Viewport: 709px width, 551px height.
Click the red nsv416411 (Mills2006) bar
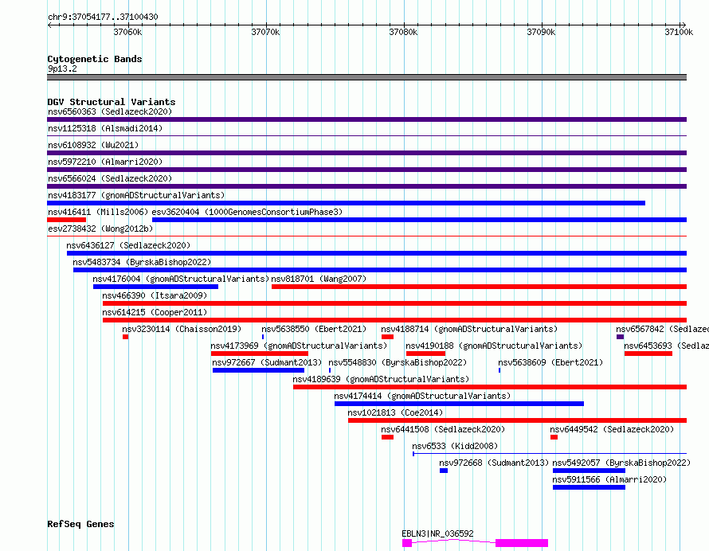pyautogui.click(x=66, y=220)
